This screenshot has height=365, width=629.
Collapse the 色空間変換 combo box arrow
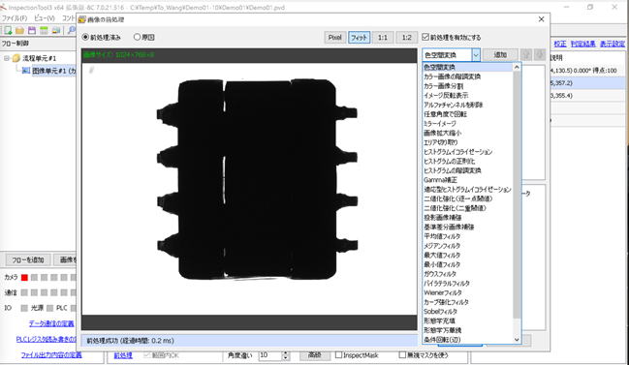tap(476, 55)
